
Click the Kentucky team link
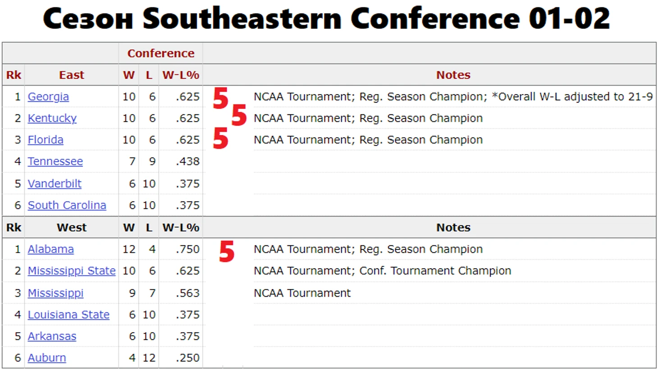point(52,118)
